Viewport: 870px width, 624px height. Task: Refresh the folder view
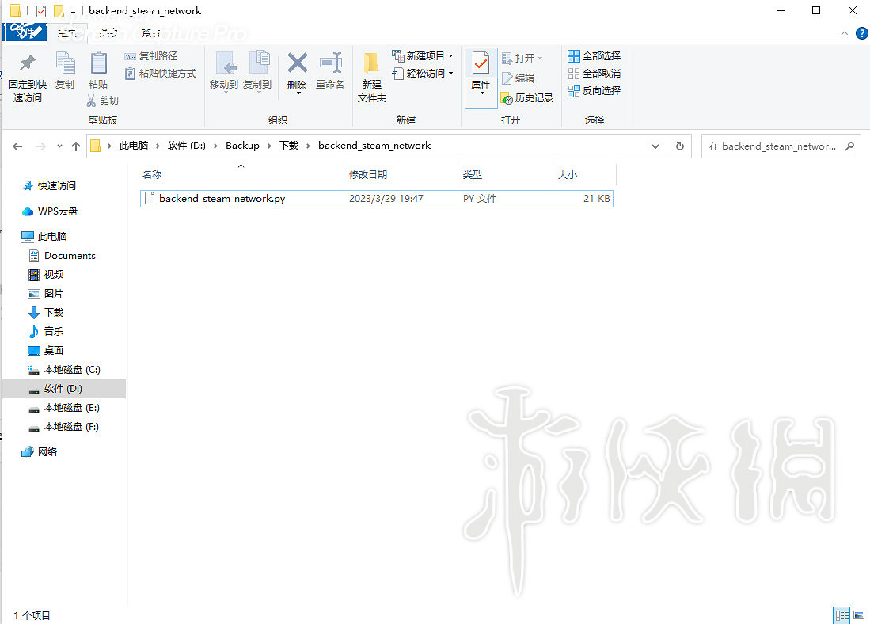click(680, 146)
